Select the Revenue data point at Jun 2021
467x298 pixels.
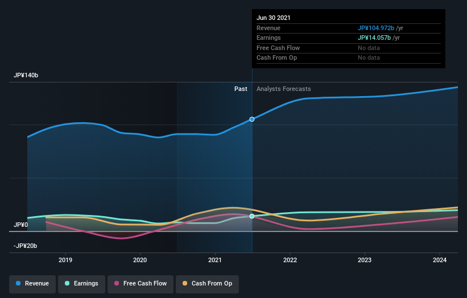[252, 119]
